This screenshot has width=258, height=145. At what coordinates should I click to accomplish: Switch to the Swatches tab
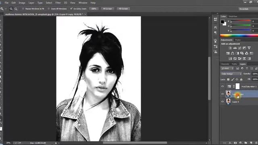233,17
